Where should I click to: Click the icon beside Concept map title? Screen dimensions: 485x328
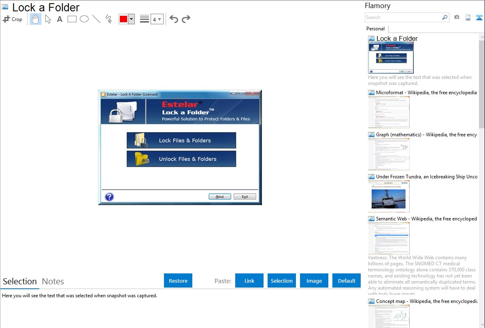(372, 301)
